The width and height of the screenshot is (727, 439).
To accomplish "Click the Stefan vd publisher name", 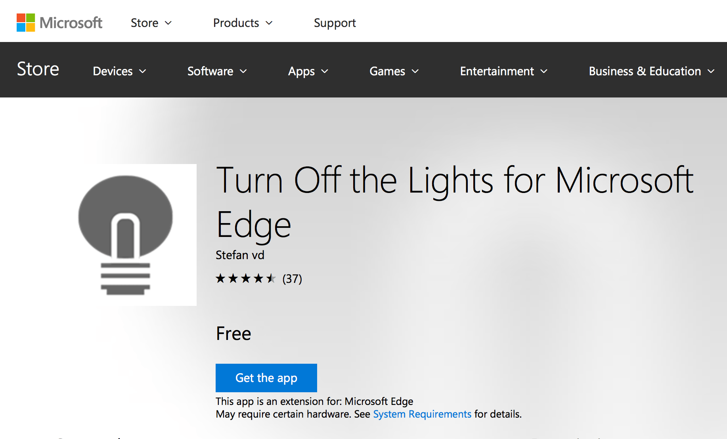I will (x=240, y=255).
